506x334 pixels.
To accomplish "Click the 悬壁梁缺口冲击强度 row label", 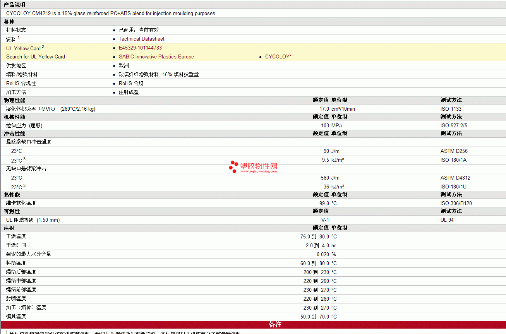I will (x=29, y=142).
